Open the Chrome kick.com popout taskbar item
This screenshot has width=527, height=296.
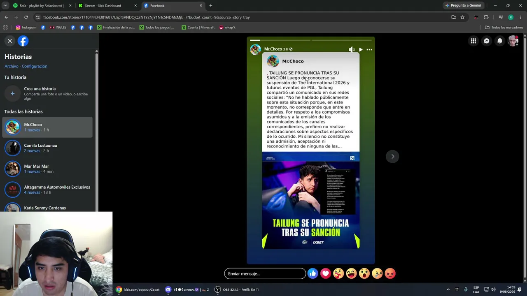[138, 289]
